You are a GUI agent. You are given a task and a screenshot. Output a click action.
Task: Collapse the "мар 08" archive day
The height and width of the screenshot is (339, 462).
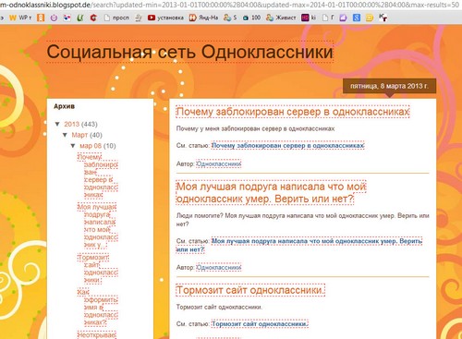[73, 145]
